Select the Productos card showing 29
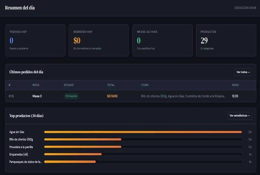260x175 pixels. (x=226, y=40)
